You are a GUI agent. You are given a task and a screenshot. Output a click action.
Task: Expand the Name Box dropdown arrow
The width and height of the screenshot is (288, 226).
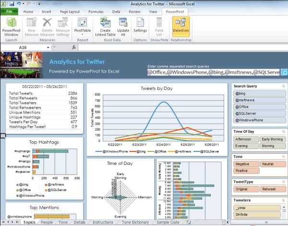point(48,48)
